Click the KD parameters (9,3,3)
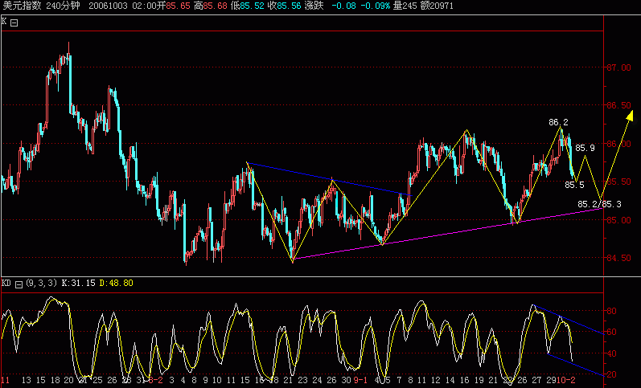 [41, 283]
